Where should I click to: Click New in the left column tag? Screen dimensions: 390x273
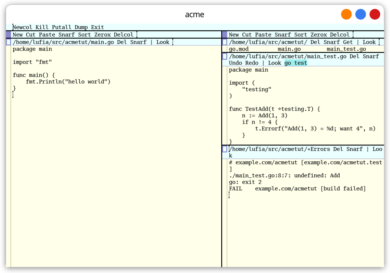[x=18, y=34]
